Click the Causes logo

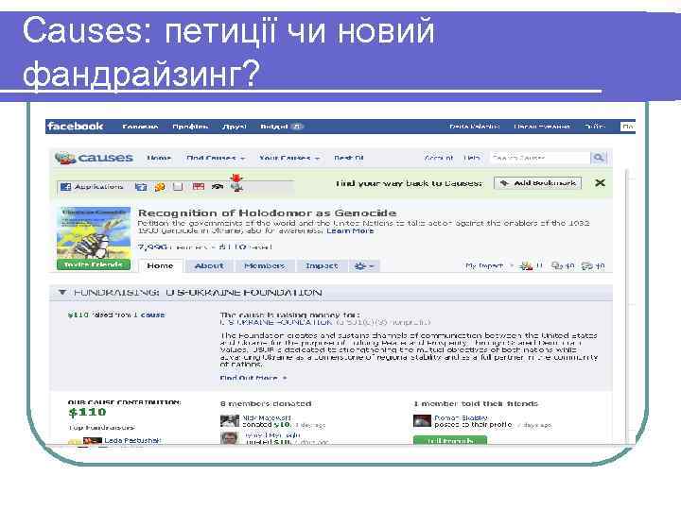[94, 158]
